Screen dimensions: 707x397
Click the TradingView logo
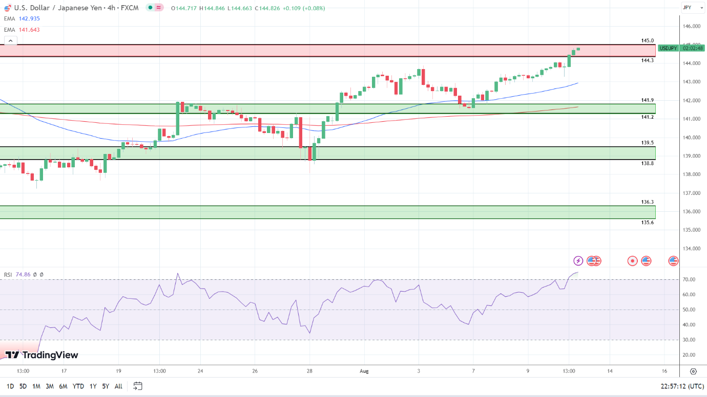pyautogui.click(x=41, y=355)
